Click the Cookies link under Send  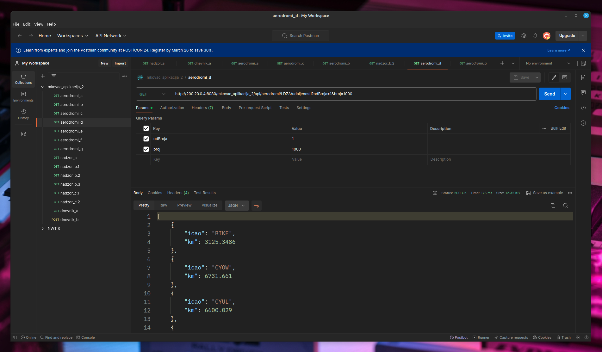pyautogui.click(x=562, y=108)
